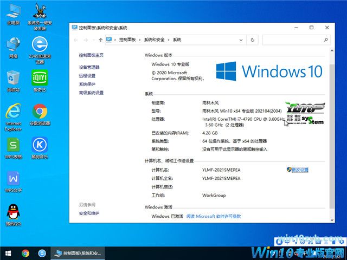Expand the chevron after 控制面板 breadcrumb

click(140, 40)
